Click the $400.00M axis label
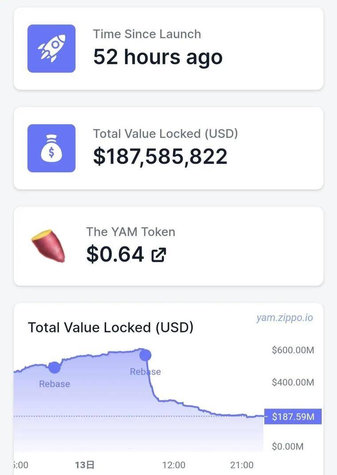337x475 pixels. pyautogui.click(x=293, y=382)
